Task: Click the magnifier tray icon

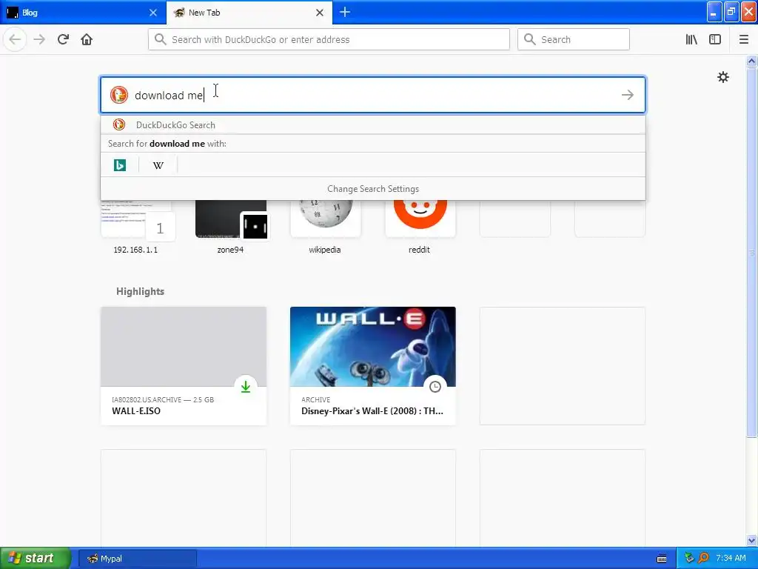Action: pos(703,558)
